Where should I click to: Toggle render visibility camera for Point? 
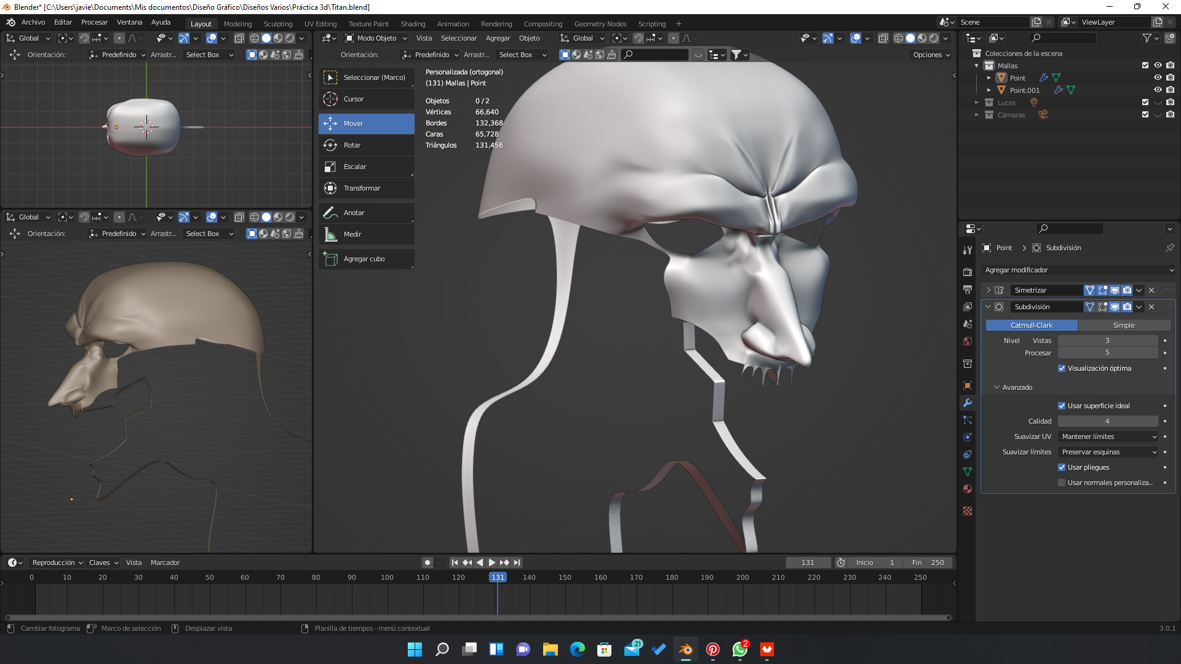[1170, 77]
